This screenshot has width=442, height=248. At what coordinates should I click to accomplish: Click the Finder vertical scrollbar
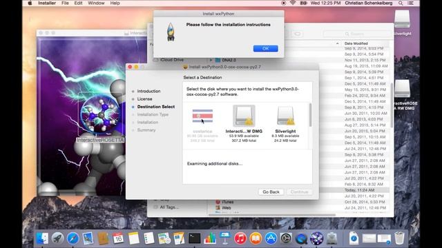coord(392,105)
